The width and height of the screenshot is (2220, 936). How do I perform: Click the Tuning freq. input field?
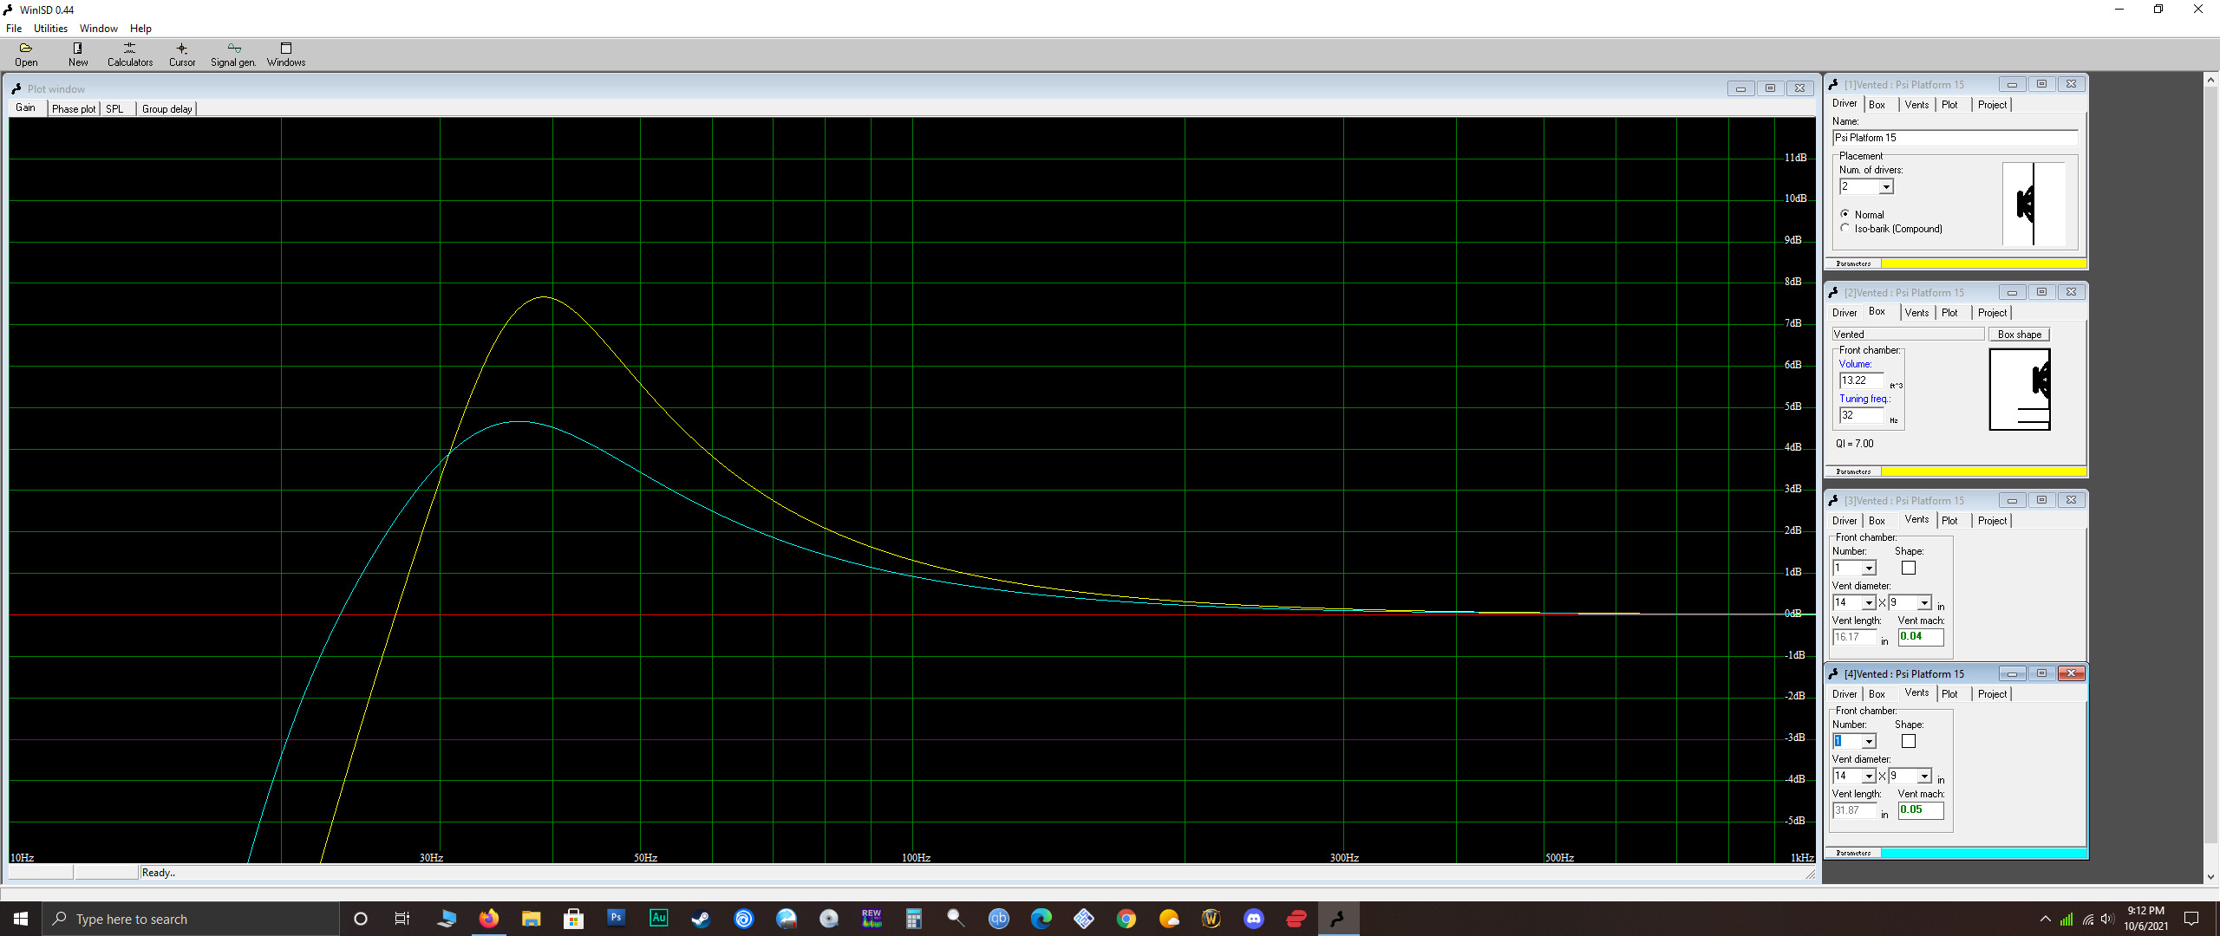[1861, 415]
